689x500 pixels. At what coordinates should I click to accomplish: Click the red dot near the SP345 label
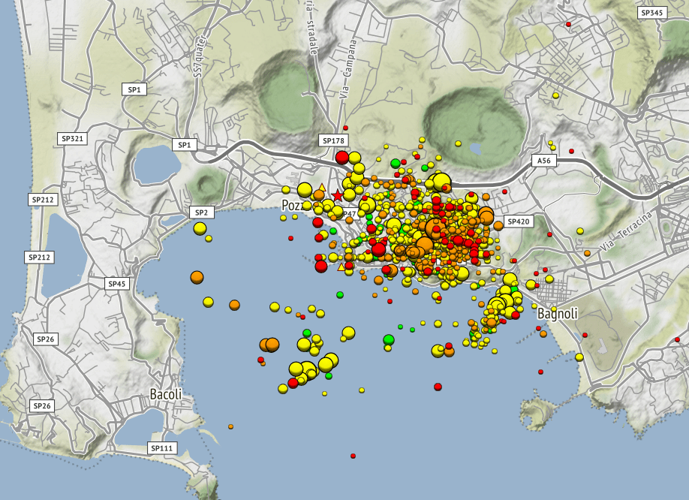pos(568,24)
